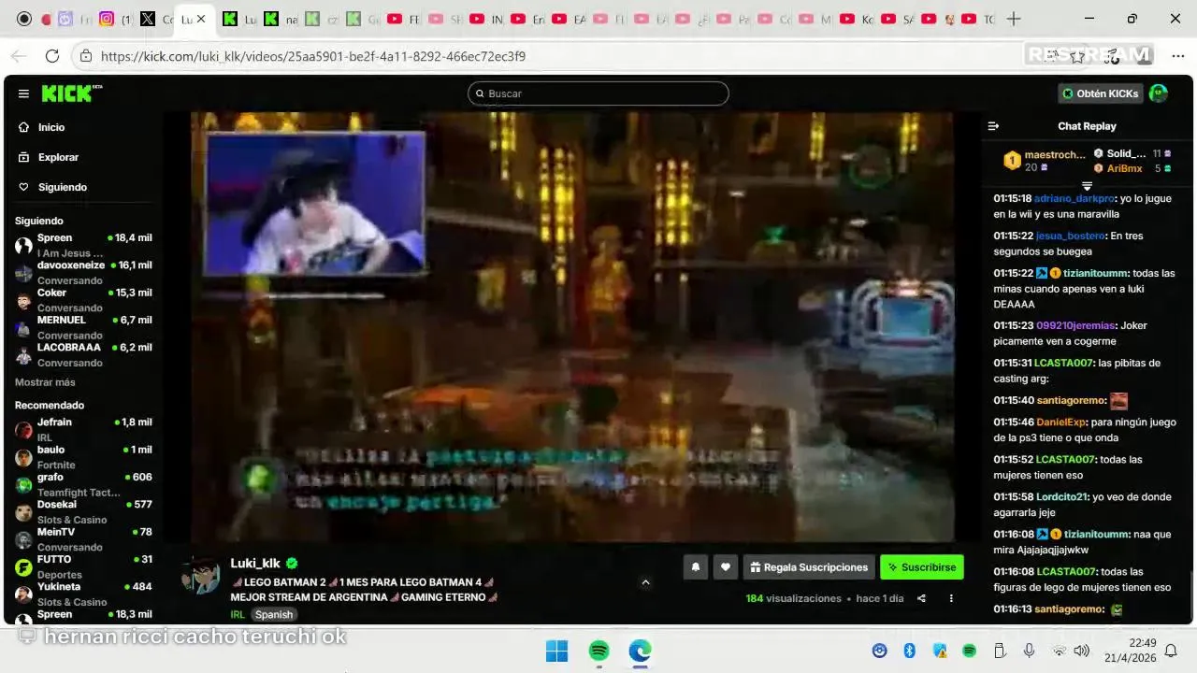Viewport: 1197px width, 673px height.
Task: Open the hamburger sidebar menu
Action: [x=23, y=93]
